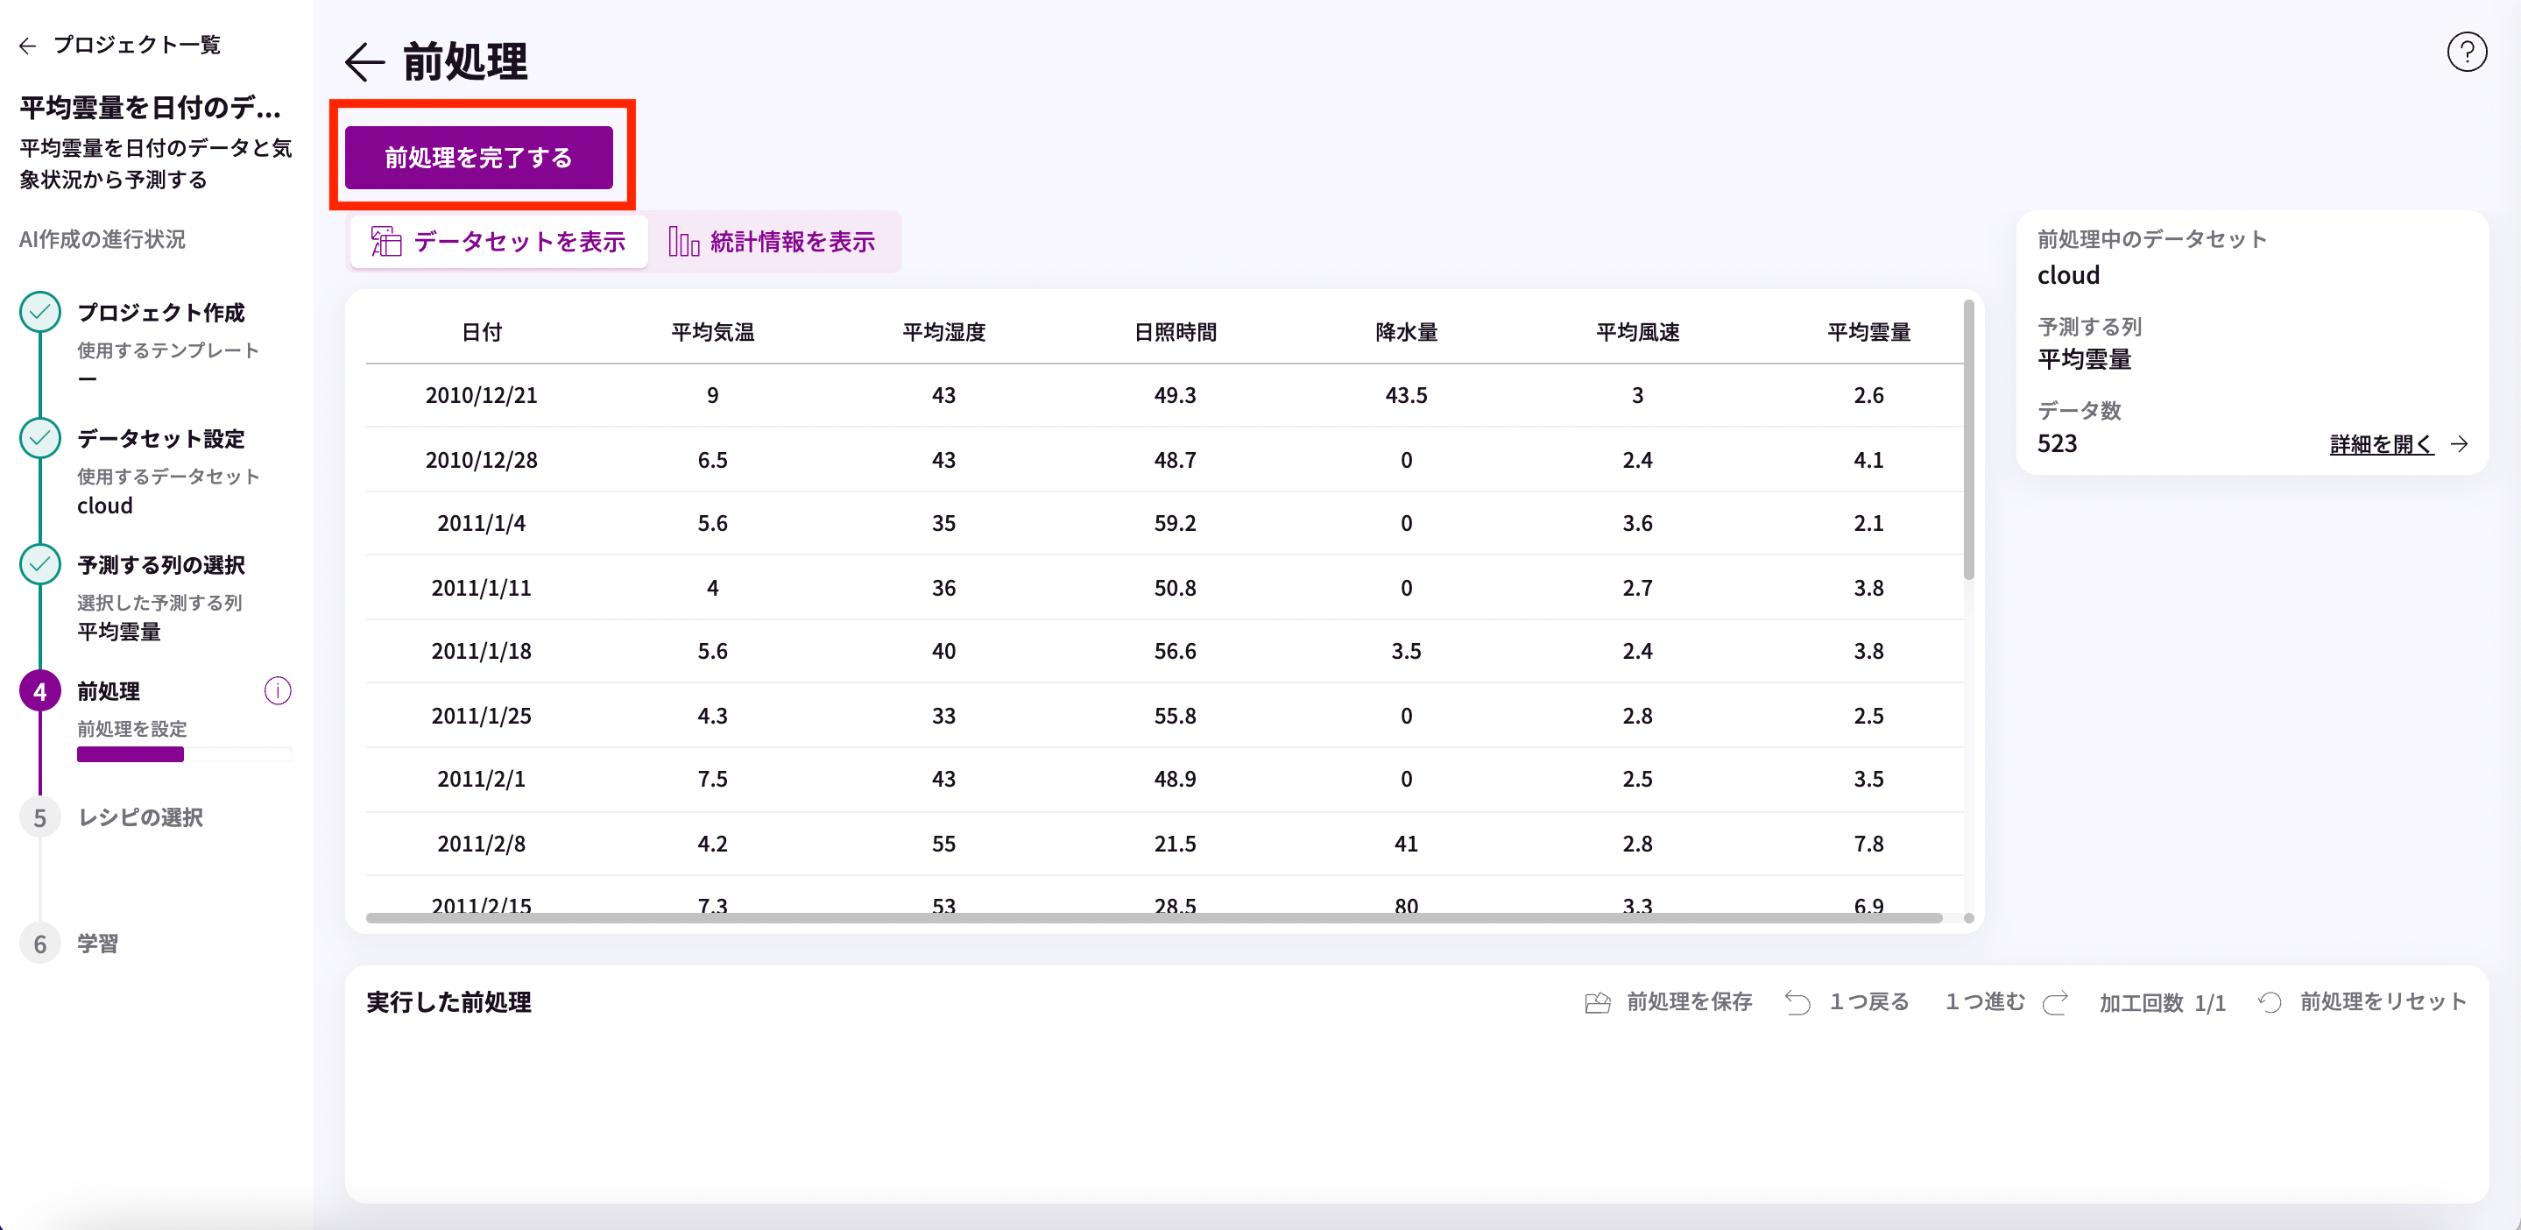
Task: Click the date cell 2011/1/18
Action: (x=482, y=652)
